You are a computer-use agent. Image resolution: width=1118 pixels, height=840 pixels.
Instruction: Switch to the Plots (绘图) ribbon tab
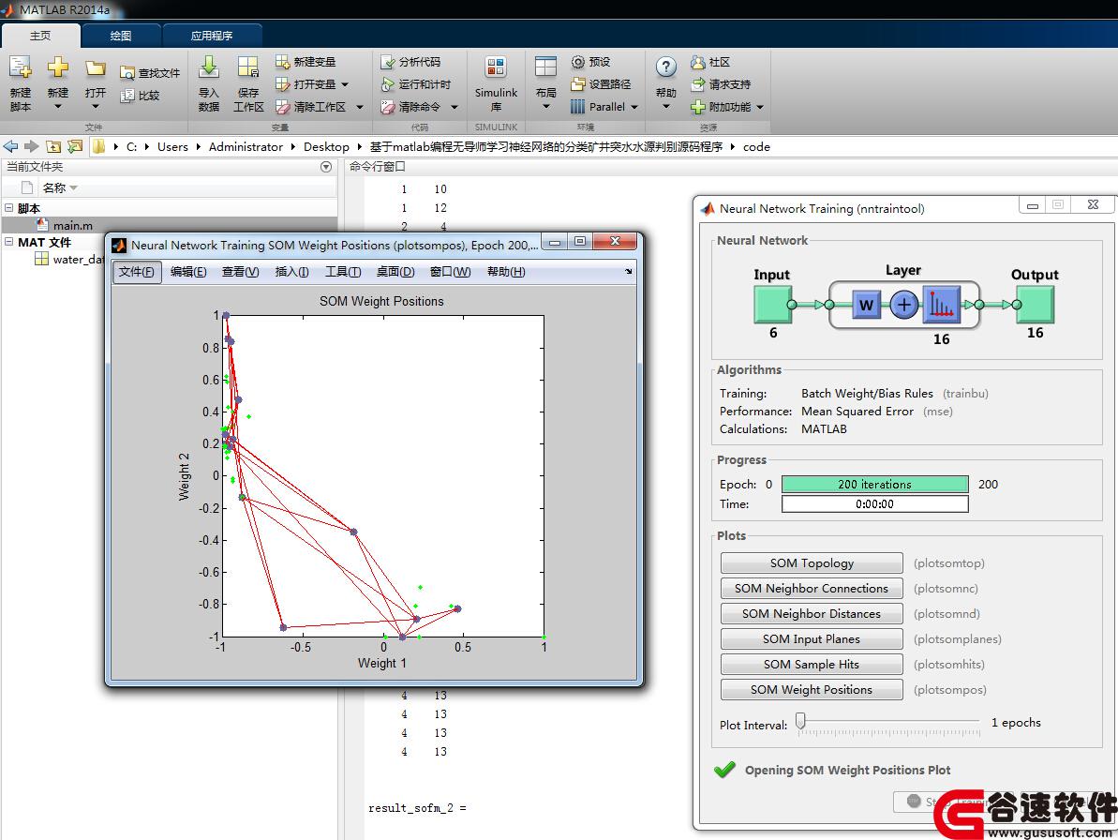121,36
